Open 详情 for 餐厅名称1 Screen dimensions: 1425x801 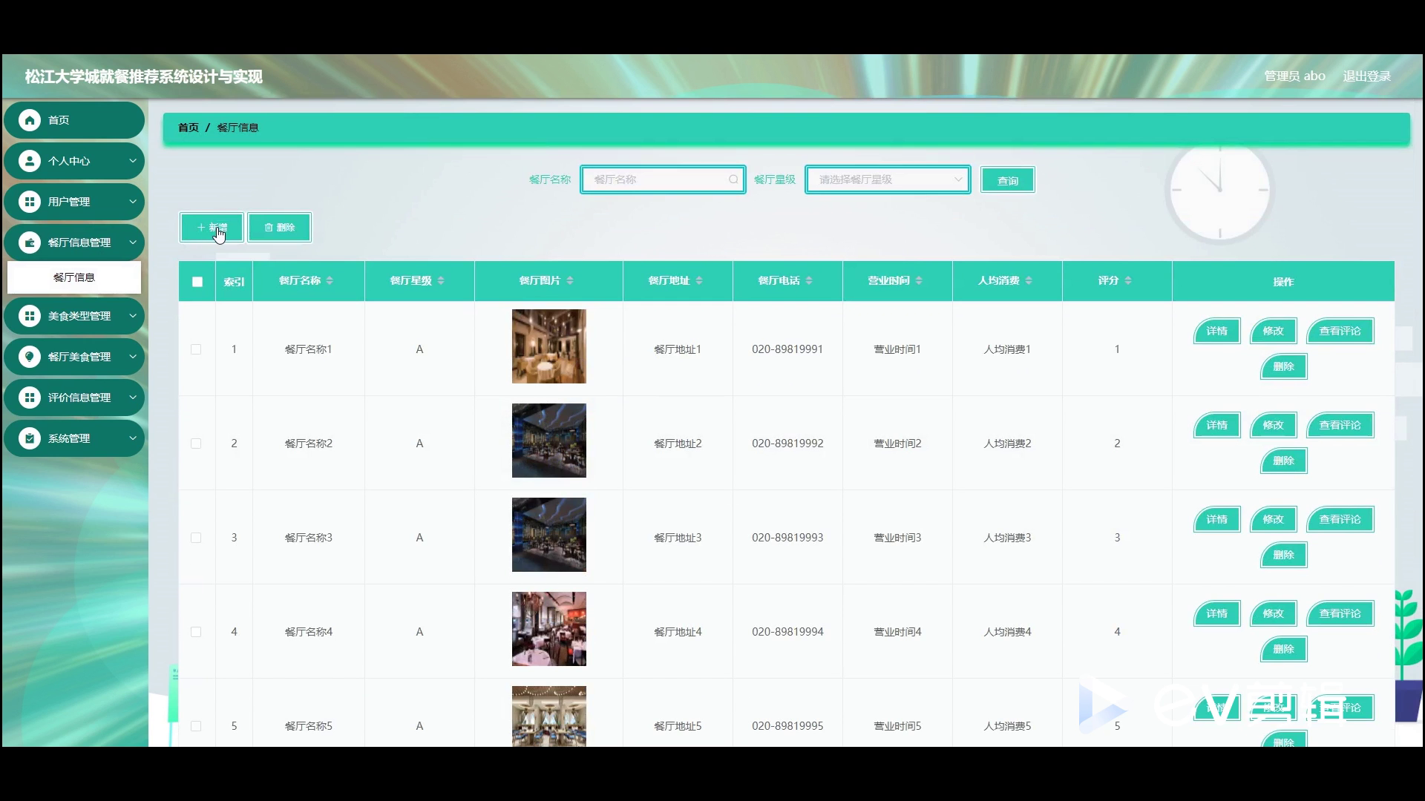point(1216,332)
